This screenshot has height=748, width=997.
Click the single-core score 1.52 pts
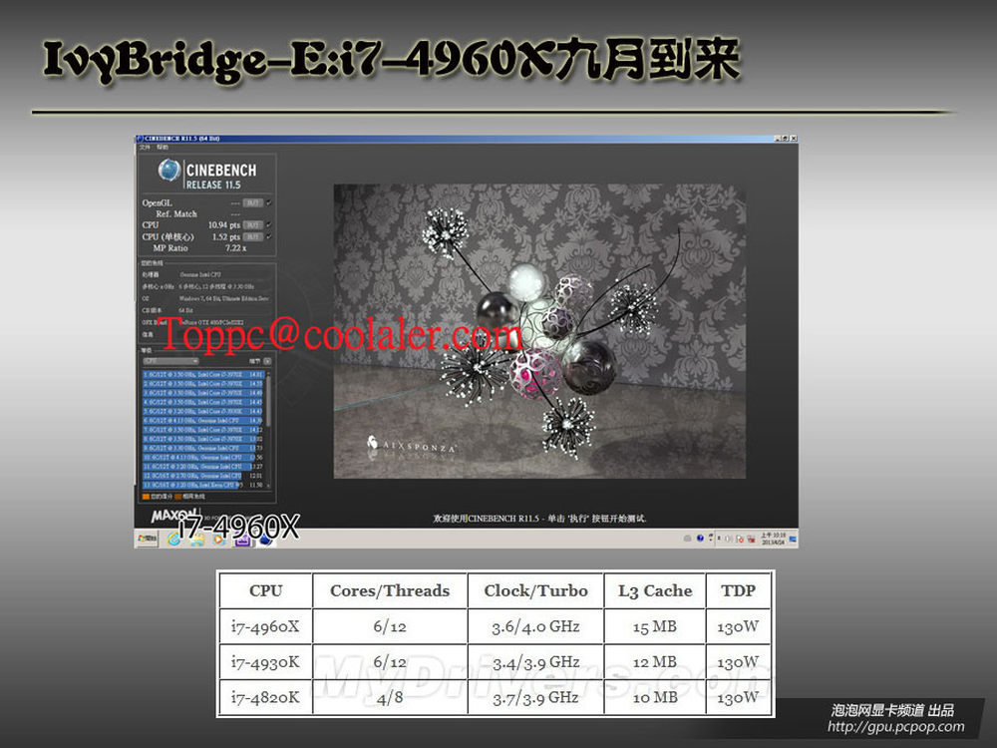coord(226,236)
